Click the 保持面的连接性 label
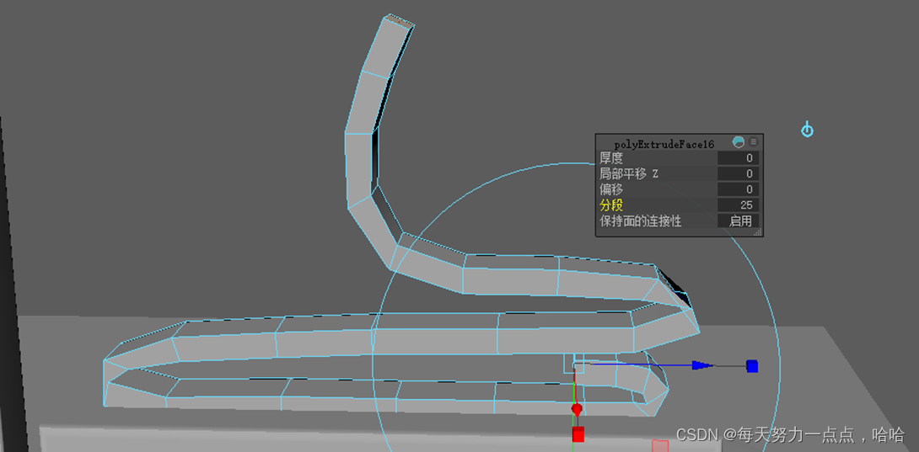This screenshot has width=919, height=452. tap(641, 221)
